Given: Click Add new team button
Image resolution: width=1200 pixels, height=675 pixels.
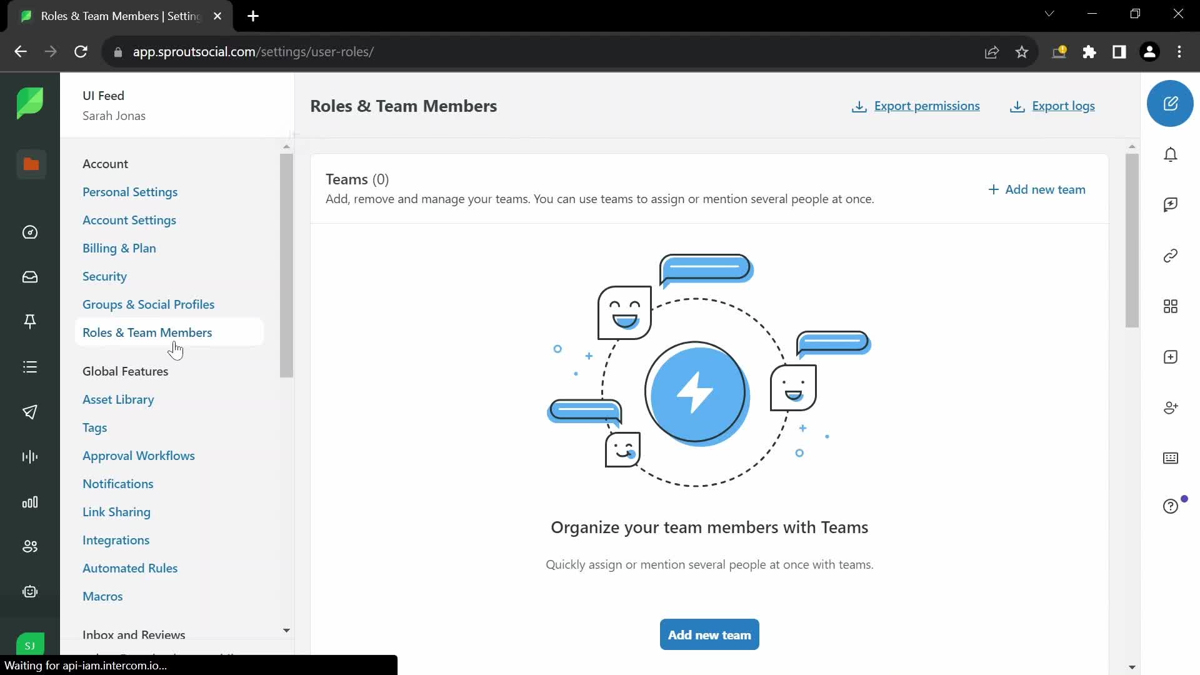Looking at the screenshot, I should click(709, 634).
